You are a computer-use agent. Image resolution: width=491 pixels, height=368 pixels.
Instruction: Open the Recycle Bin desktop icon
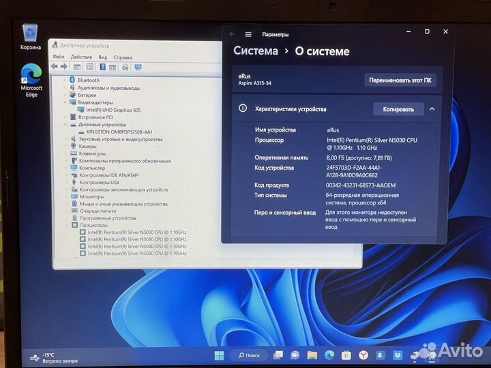pyautogui.click(x=31, y=37)
